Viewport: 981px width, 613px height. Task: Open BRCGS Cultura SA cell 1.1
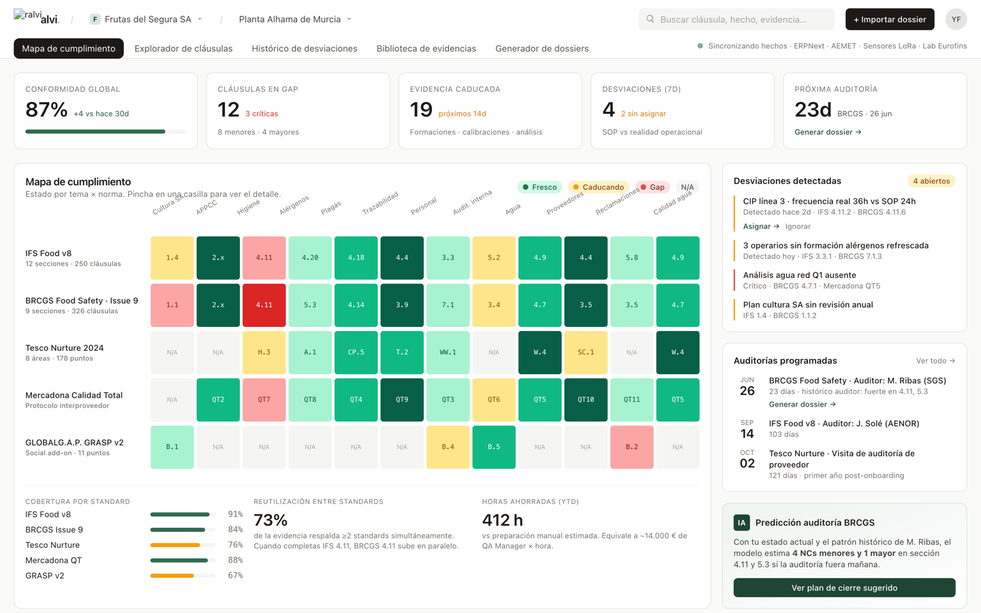[172, 305]
